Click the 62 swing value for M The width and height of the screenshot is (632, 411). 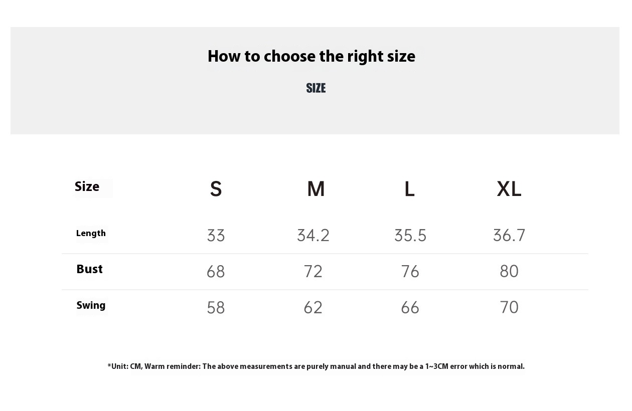pyautogui.click(x=313, y=308)
